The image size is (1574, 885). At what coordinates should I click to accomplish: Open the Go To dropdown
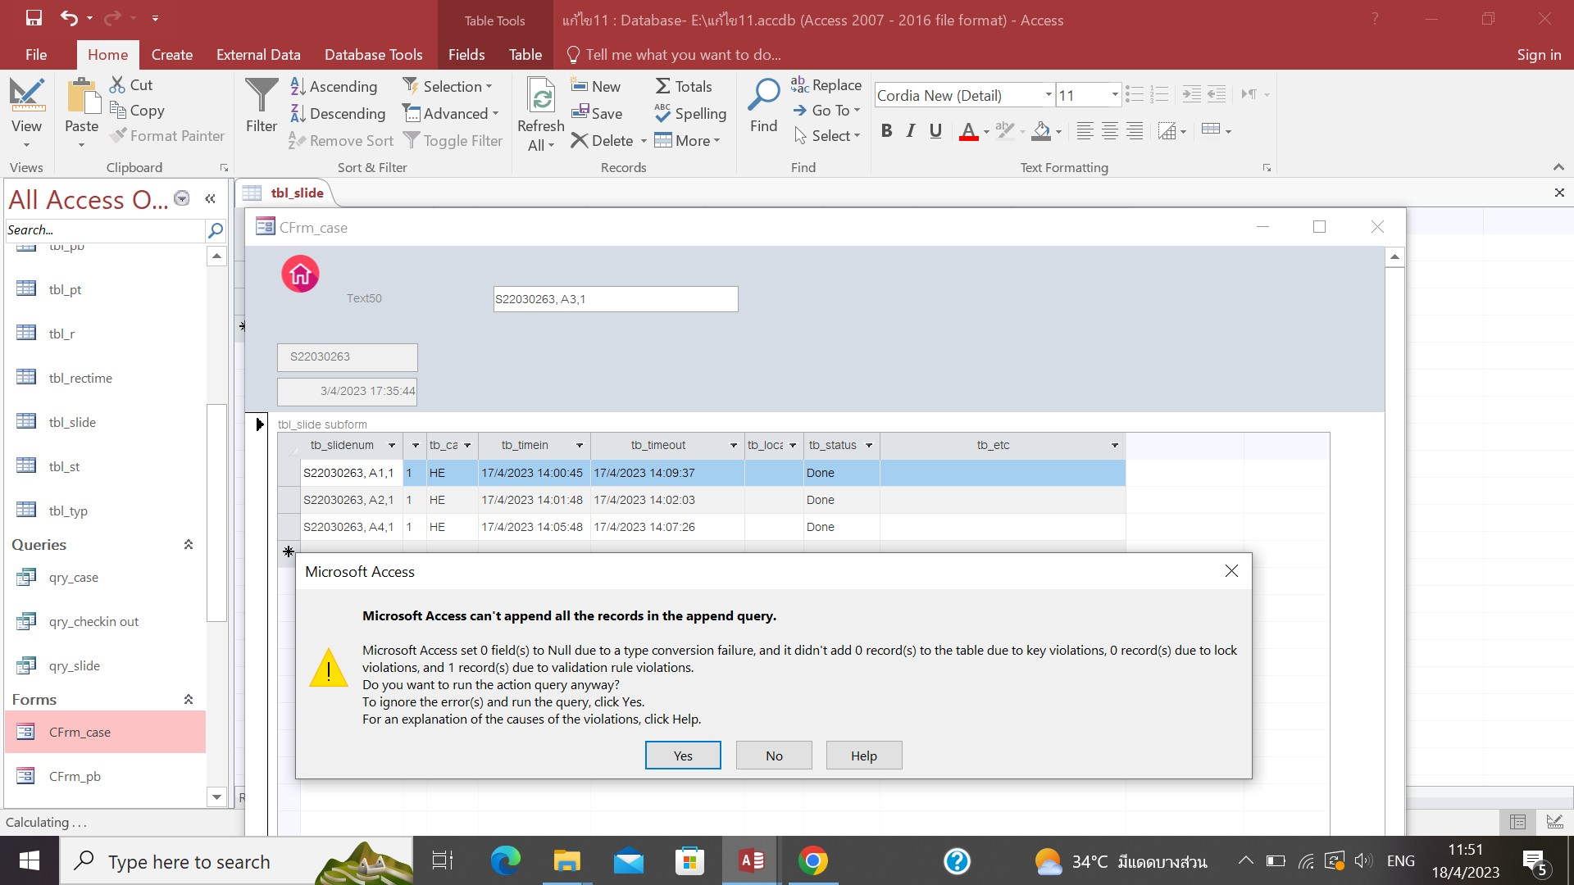click(826, 110)
